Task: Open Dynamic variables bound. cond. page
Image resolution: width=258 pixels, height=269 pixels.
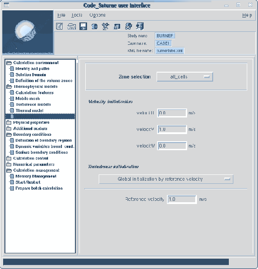Action: click(x=45, y=146)
